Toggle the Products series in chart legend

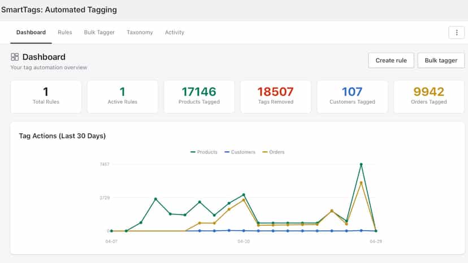[x=204, y=152]
